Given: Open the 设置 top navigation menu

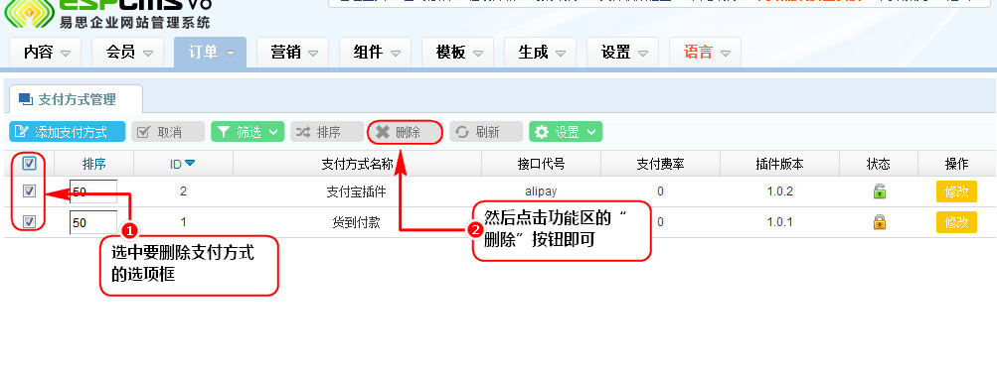Looking at the screenshot, I should 622,52.
